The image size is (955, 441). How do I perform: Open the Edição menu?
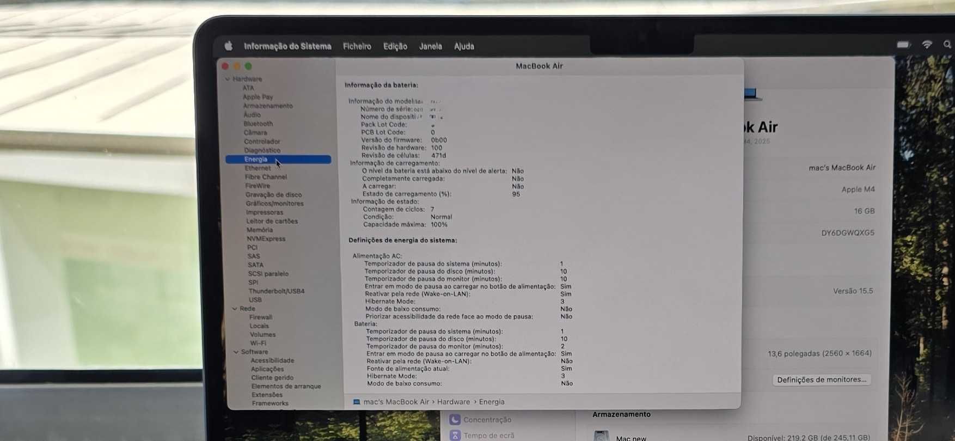pyautogui.click(x=395, y=46)
